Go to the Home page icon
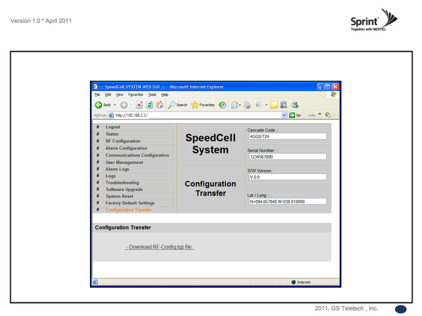This screenshot has width=422, height=316. pos(160,105)
